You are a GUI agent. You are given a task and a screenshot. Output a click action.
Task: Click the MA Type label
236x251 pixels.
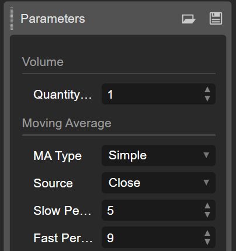click(57, 156)
